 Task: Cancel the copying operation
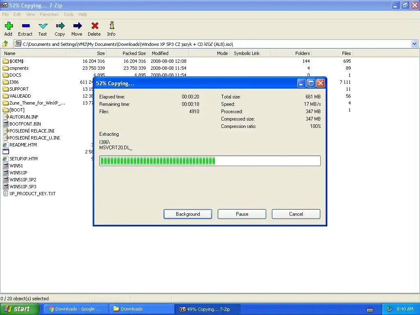click(296, 214)
